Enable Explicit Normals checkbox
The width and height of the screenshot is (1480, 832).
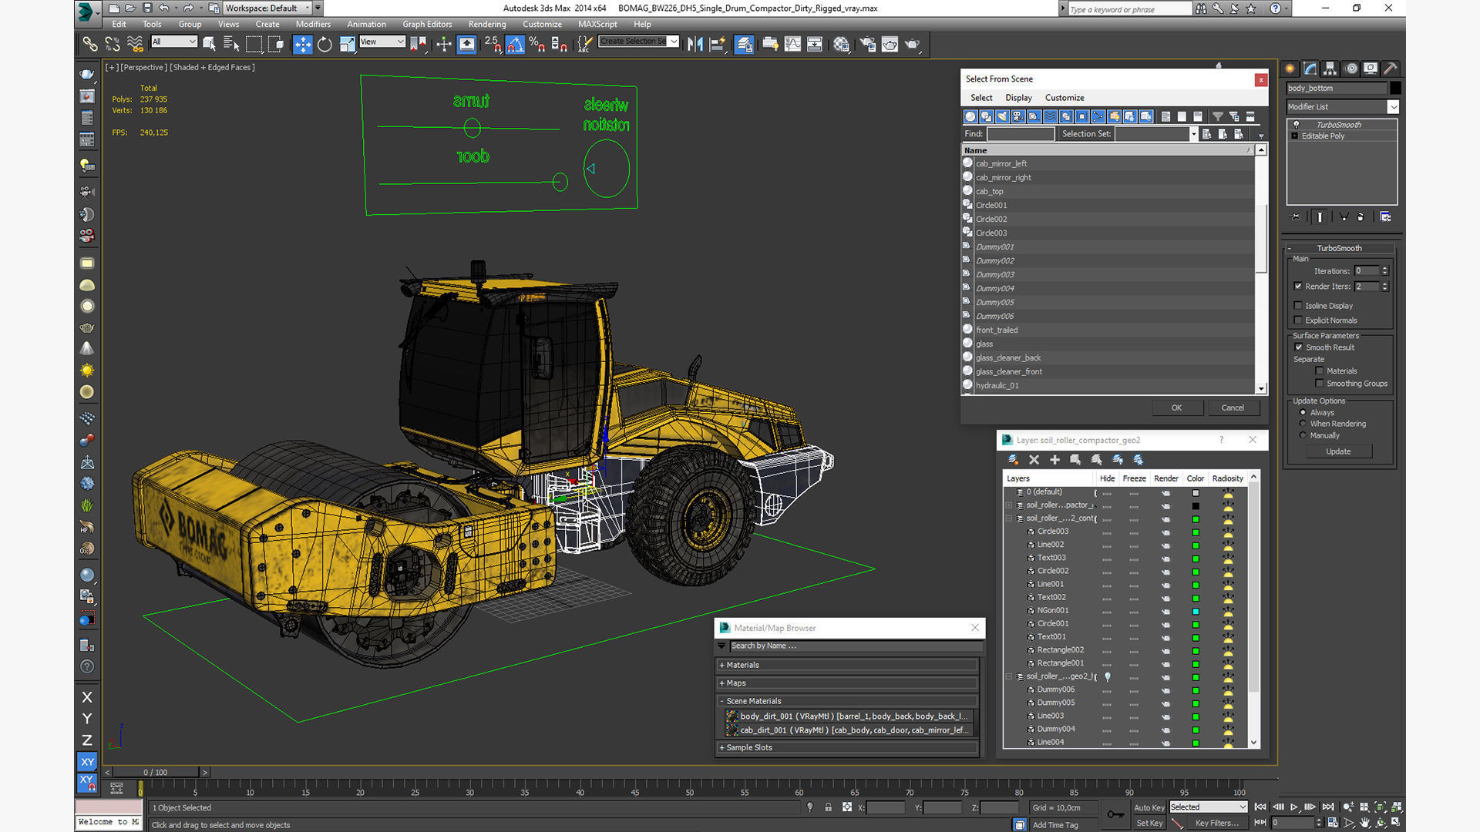coord(1298,320)
